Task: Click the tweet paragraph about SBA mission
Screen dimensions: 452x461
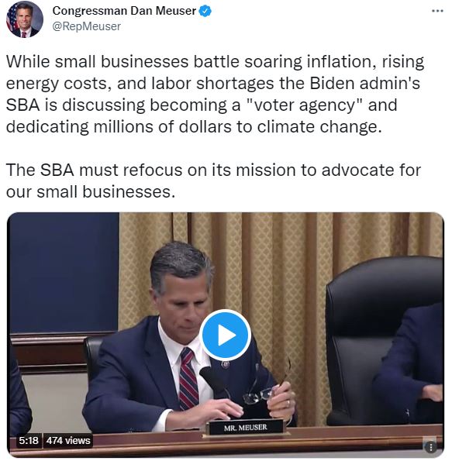Action: point(213,181)
